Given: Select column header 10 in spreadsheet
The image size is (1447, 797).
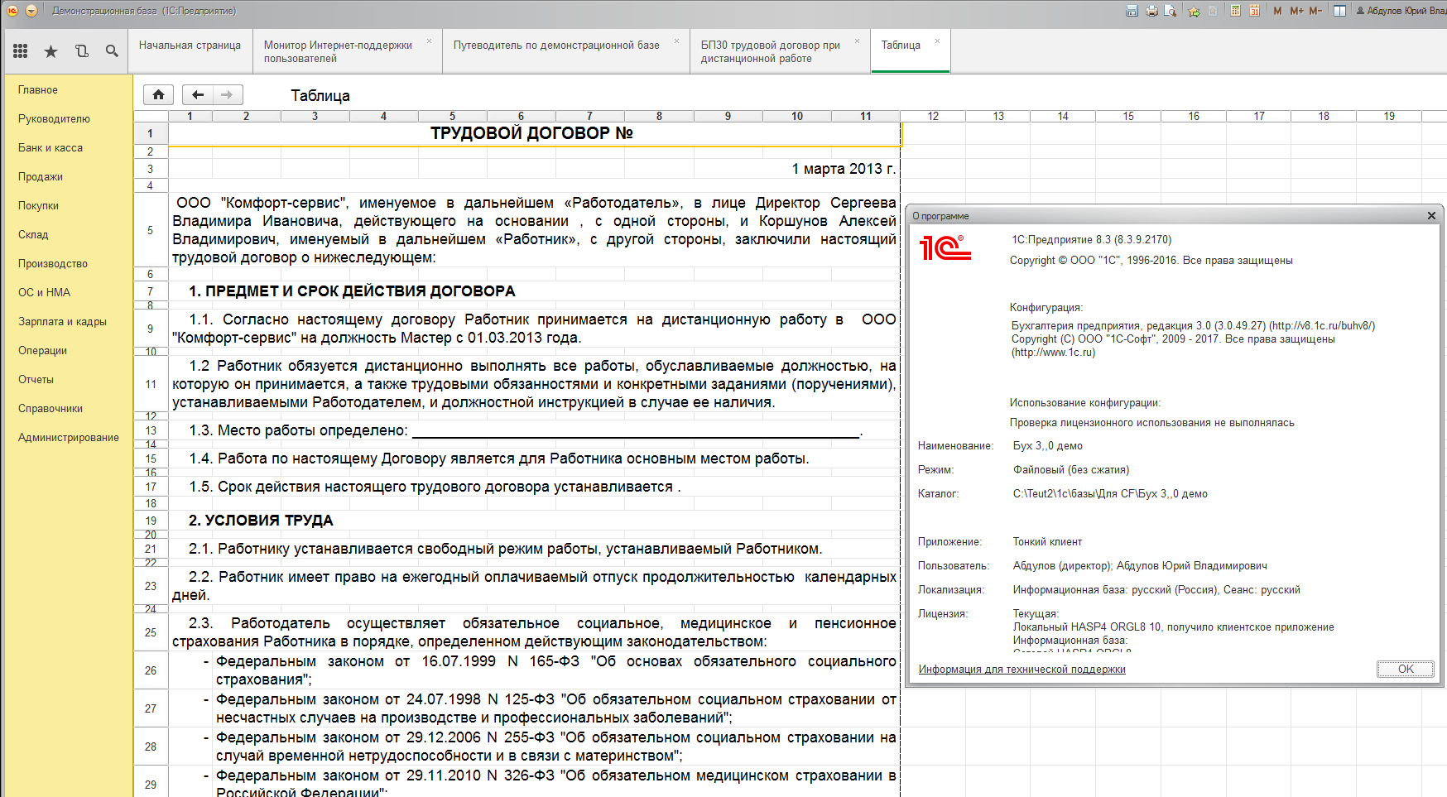Looking at the screenshot, I should coord(796,117).
